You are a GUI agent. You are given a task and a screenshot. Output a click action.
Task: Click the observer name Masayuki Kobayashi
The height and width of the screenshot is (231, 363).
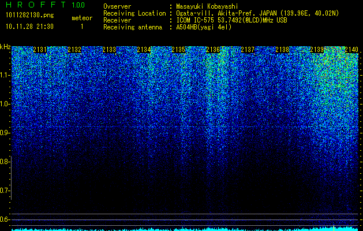207,6
